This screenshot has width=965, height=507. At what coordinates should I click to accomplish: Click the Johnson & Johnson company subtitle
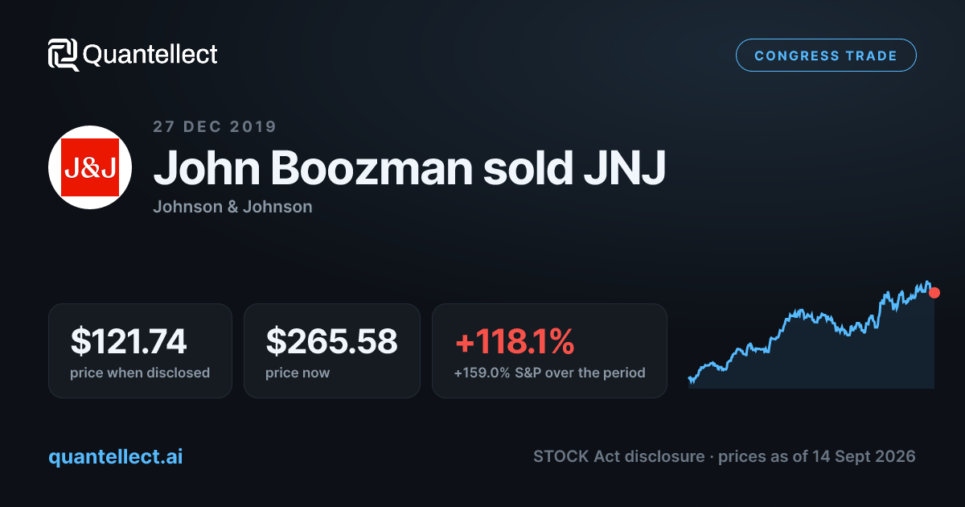pyautogui.click(x=232, y=207)
